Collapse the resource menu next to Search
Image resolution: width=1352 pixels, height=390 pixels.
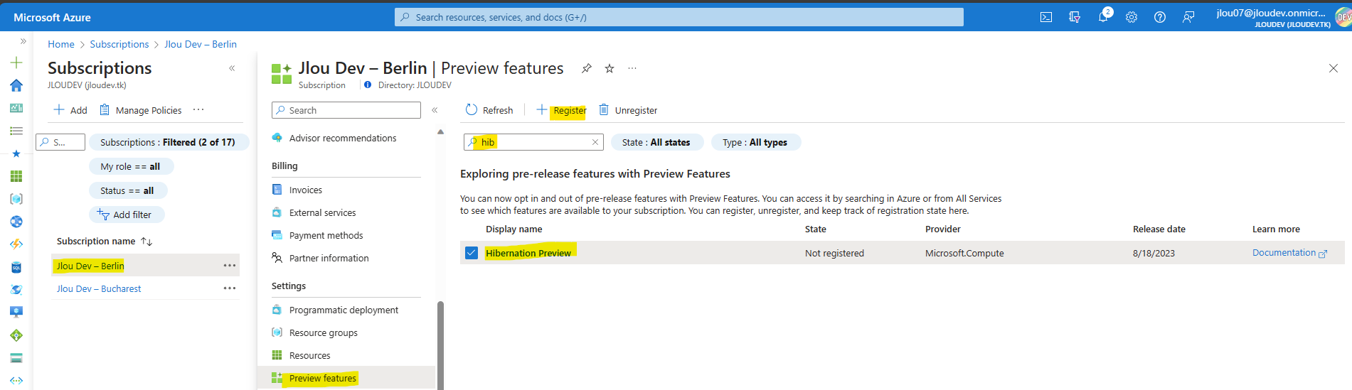click(x=435, y=110)
